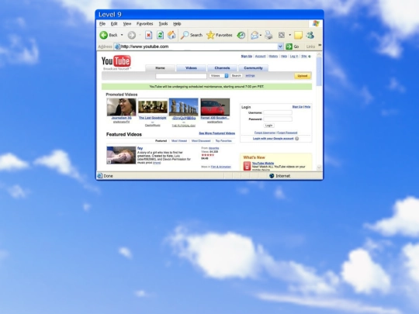Open the Search pane with the magnifier icon

click(185, 35)
